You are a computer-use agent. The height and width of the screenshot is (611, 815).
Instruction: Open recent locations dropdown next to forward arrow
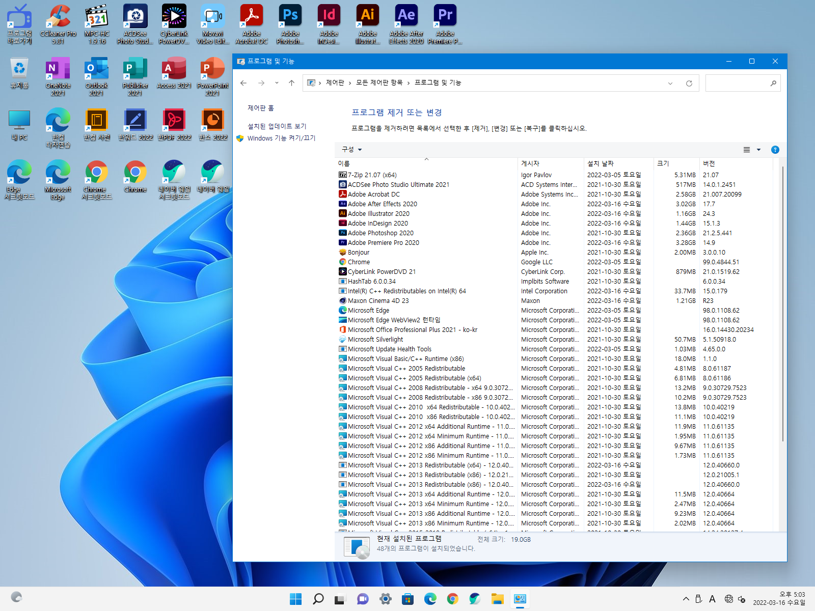[x=277, y=83]
